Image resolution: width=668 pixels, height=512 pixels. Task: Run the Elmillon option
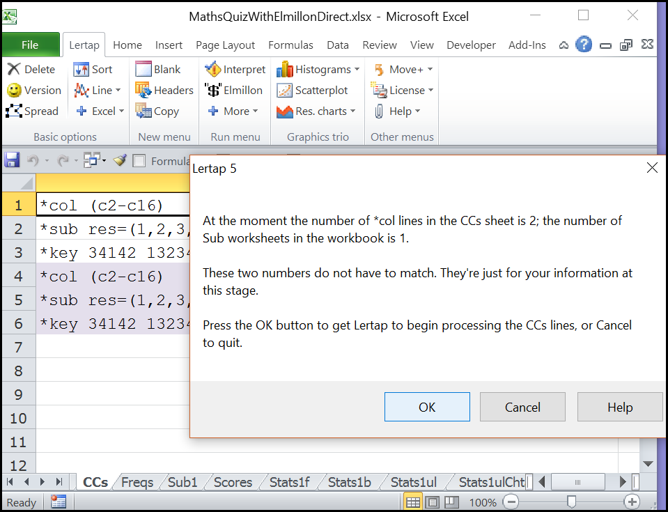pyautogui.click(x=234, y=91)
